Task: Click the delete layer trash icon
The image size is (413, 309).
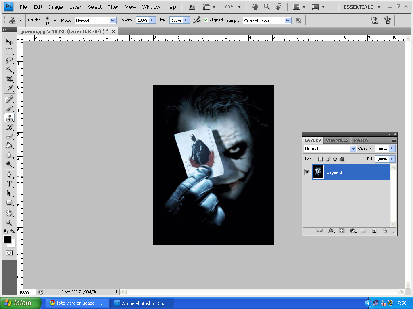Action: pyautogui.click(x=385, y=231)
